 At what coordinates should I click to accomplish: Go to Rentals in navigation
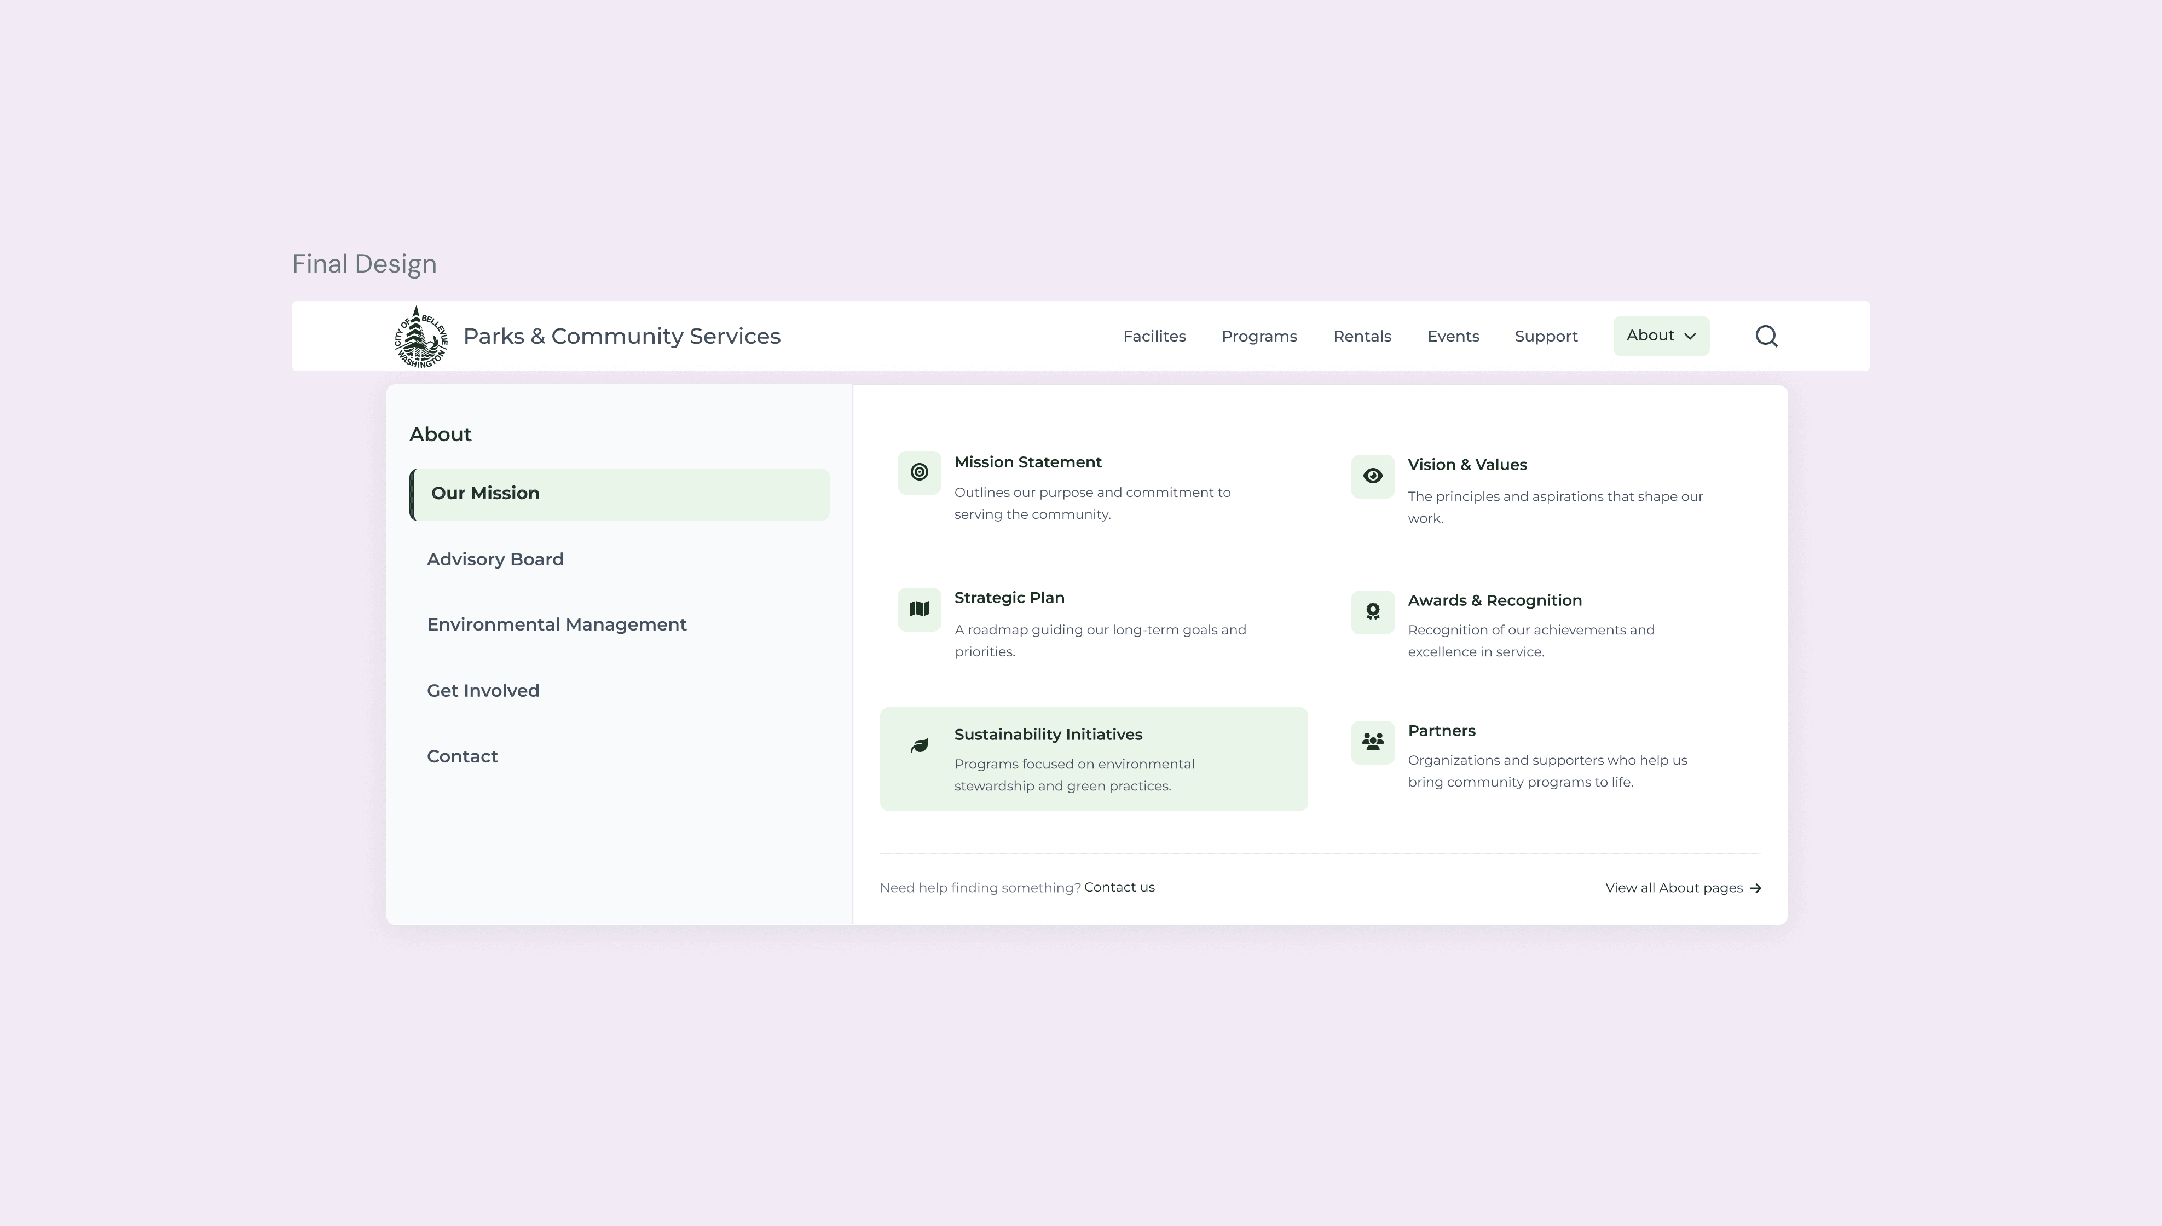(1361, 337)
